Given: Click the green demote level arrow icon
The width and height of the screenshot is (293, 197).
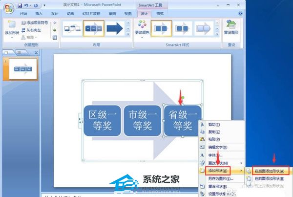Looking at the screenshot, I should (x=55, y=30).
